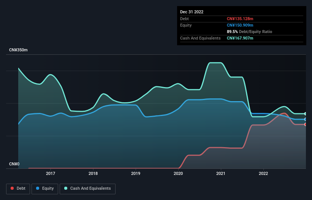
Task: Click the 2017 x-axis label
Action: [51, 173]
